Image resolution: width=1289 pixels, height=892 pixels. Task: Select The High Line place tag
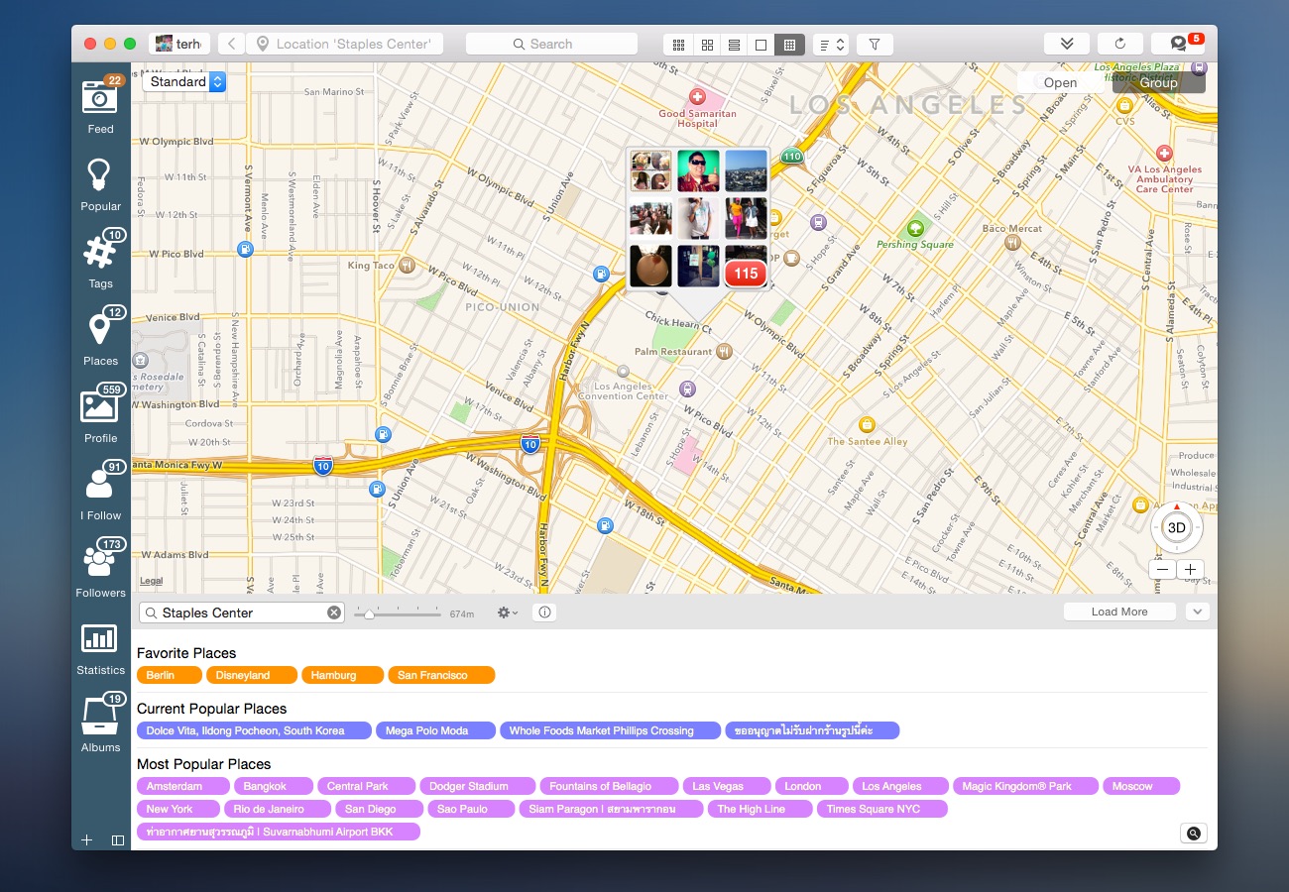pyautogui.click(x=761, y=809)
